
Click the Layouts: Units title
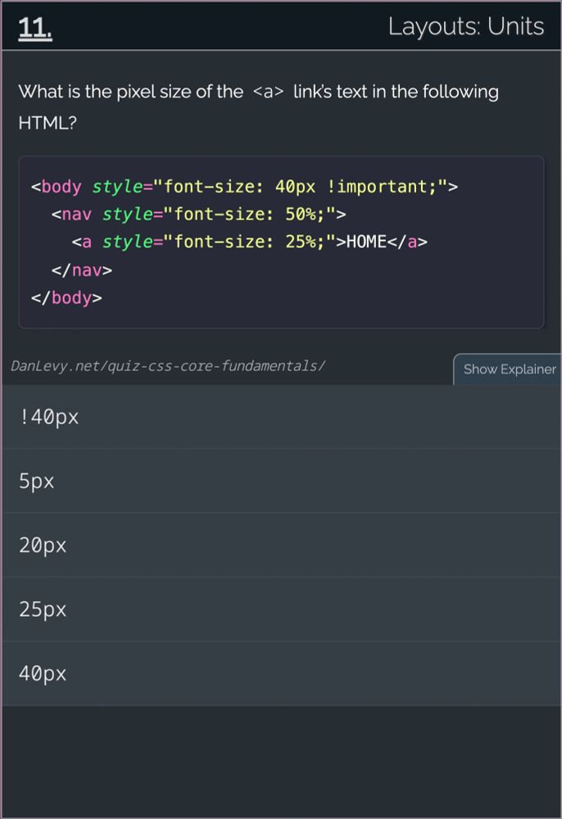(x=467, y=26)
